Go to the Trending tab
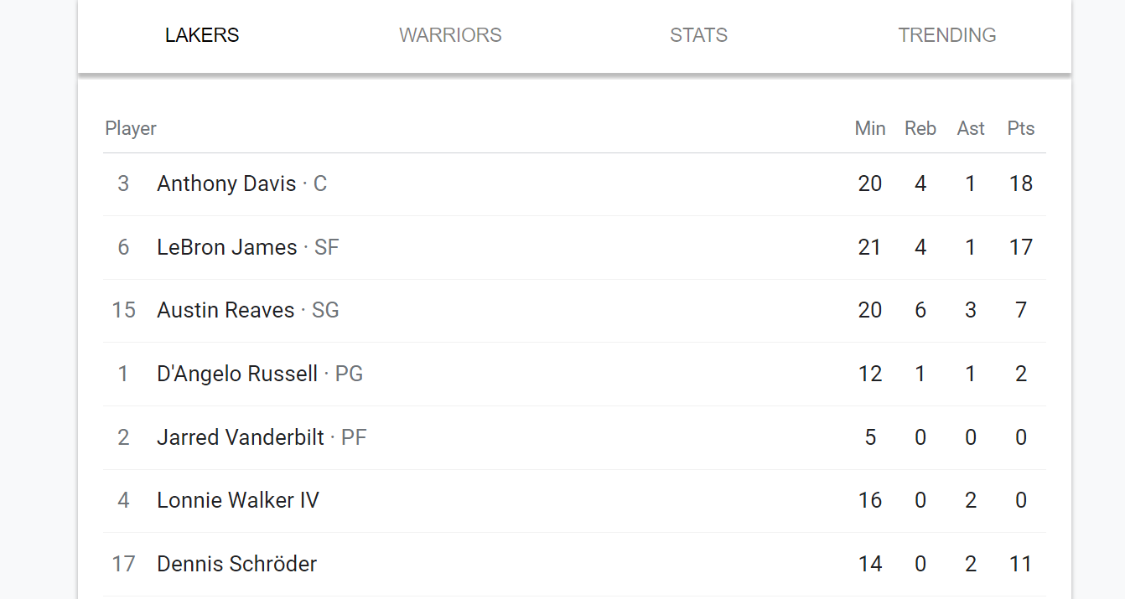Image resolution: width=1125 pixels, height=599 pixels. pyautogui.click(x=947, y=35)
